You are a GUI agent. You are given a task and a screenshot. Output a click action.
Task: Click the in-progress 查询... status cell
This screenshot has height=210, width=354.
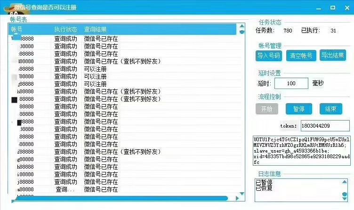[x=65, y=189]
